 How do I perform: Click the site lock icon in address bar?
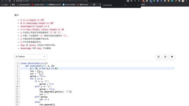(14, 1)
